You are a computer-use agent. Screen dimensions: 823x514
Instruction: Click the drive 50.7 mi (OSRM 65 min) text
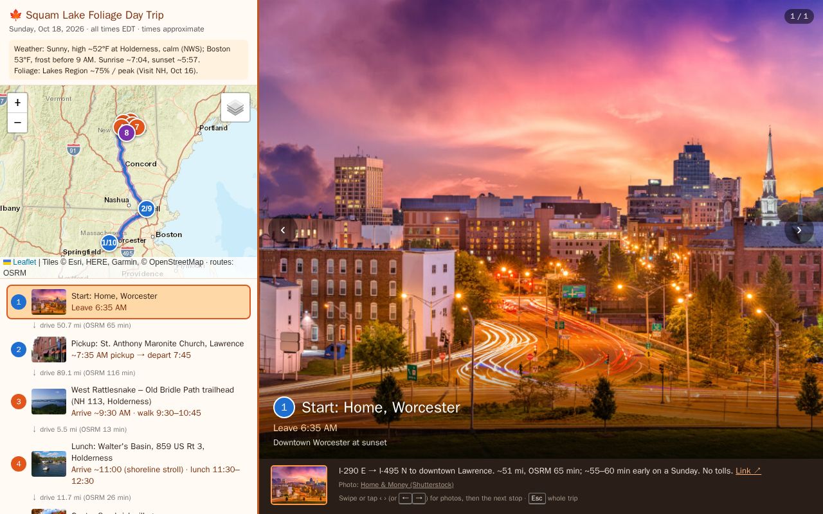pyautogui.click(x=86, y=326)
